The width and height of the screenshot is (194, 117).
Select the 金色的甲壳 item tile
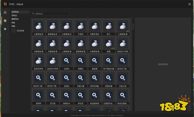coord(38,62)
